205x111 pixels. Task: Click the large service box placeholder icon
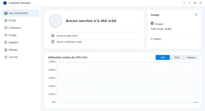click(55, 21)
